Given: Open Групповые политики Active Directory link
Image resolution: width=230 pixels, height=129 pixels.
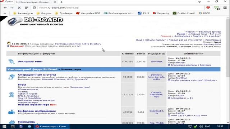Looking at the screenshot, I should 78,44.
